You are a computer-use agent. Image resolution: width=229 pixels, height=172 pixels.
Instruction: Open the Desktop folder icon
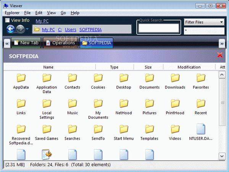124,78
